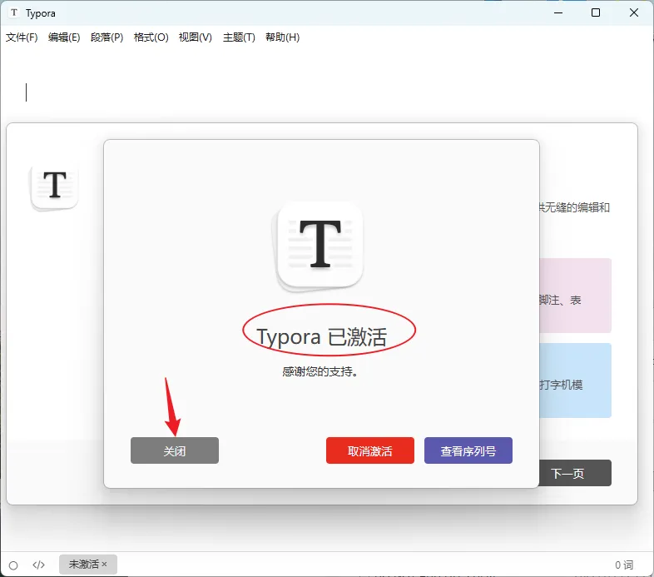Click the Typora title bar app icon
654x577 pixels.
pos(14,12)
